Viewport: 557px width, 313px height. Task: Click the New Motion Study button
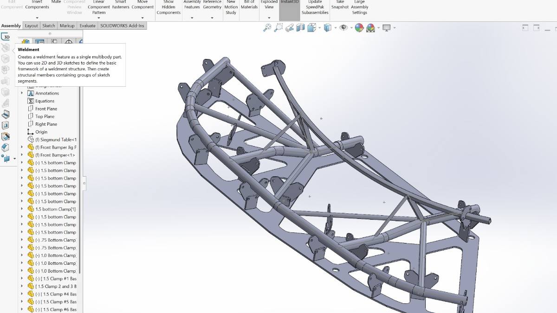pyautogui.click(x=231, y=7)
